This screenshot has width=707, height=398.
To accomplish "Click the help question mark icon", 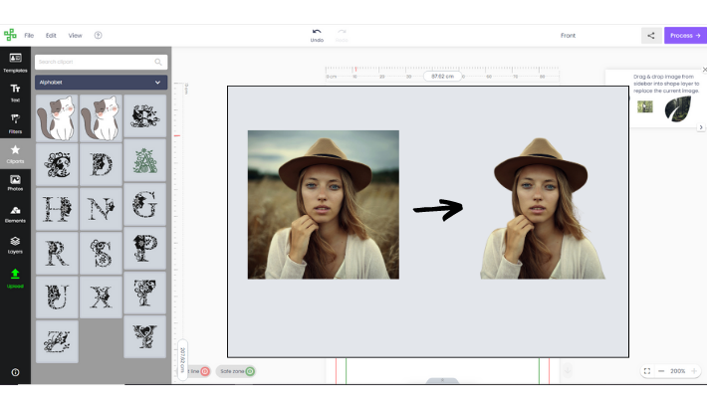I will (x=98, y=35).
